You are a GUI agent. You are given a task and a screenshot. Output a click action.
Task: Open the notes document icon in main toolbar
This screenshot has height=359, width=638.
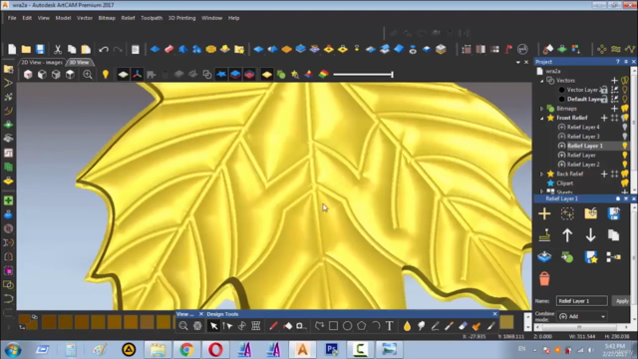(x=136, y=49)
